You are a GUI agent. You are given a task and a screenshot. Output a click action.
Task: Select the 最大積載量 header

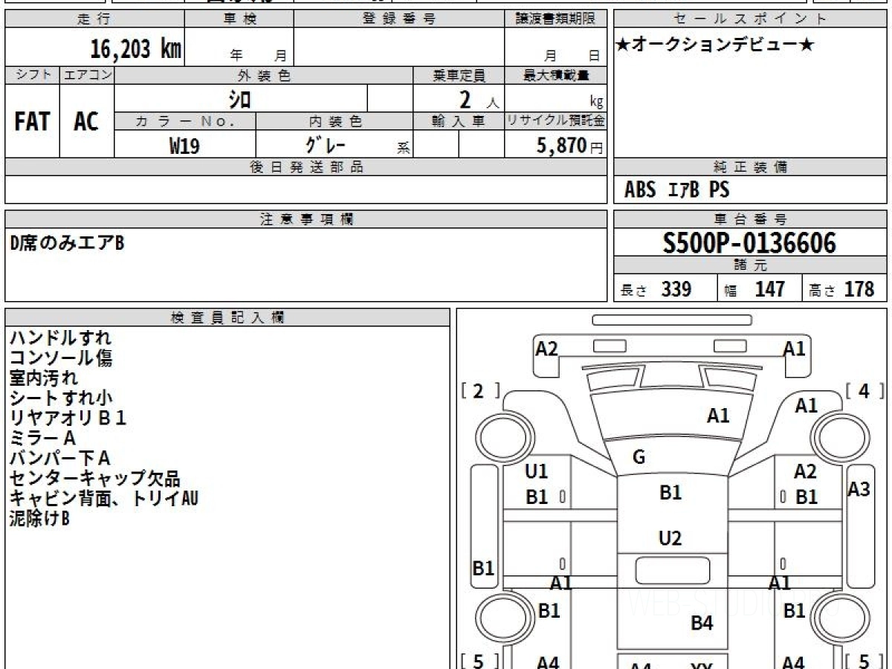[556, 75]
